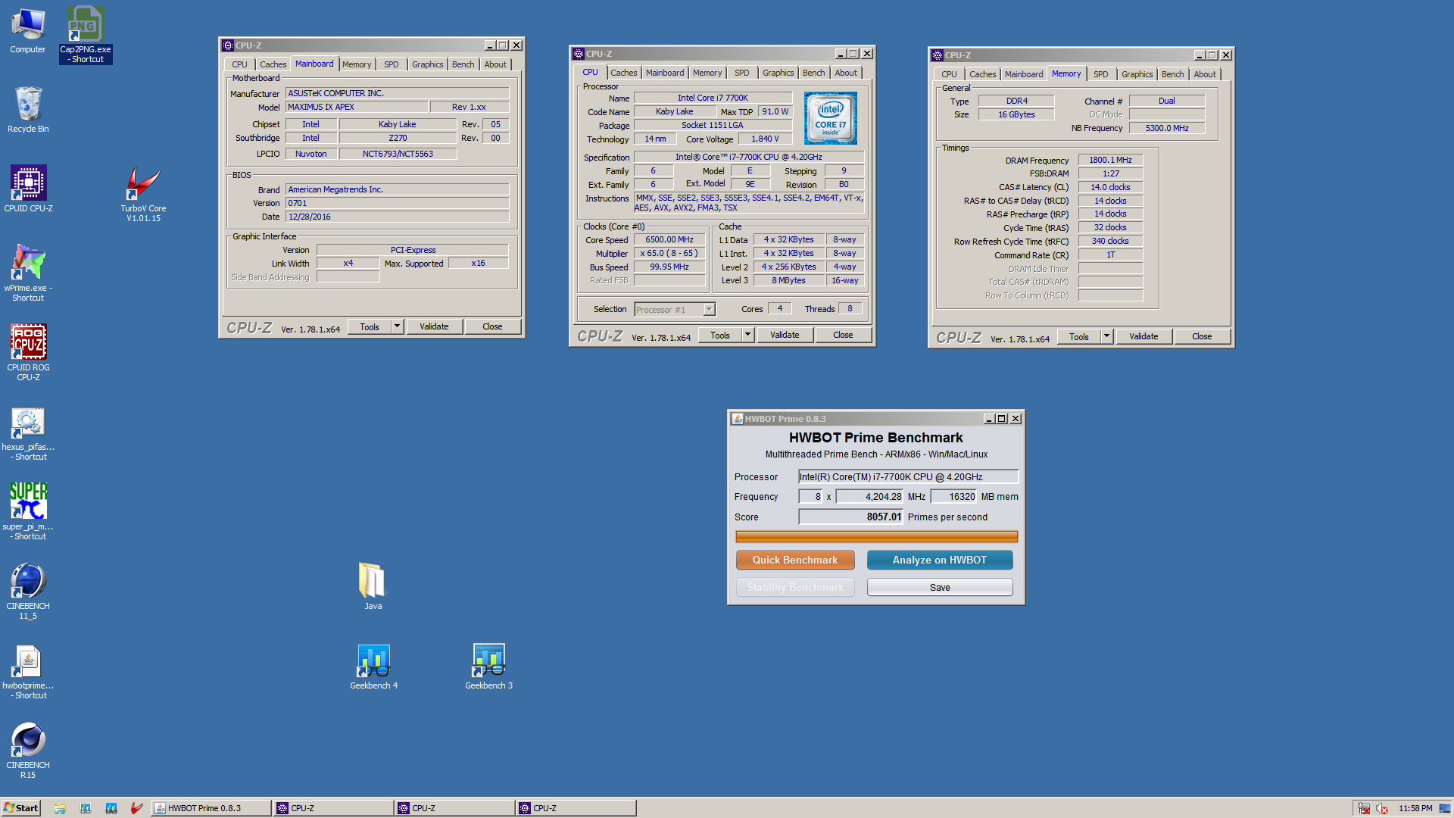Launch CINEBENCH R15 desktop icon
This screenshot has height=818, width=1454.
tap(28, 750)
